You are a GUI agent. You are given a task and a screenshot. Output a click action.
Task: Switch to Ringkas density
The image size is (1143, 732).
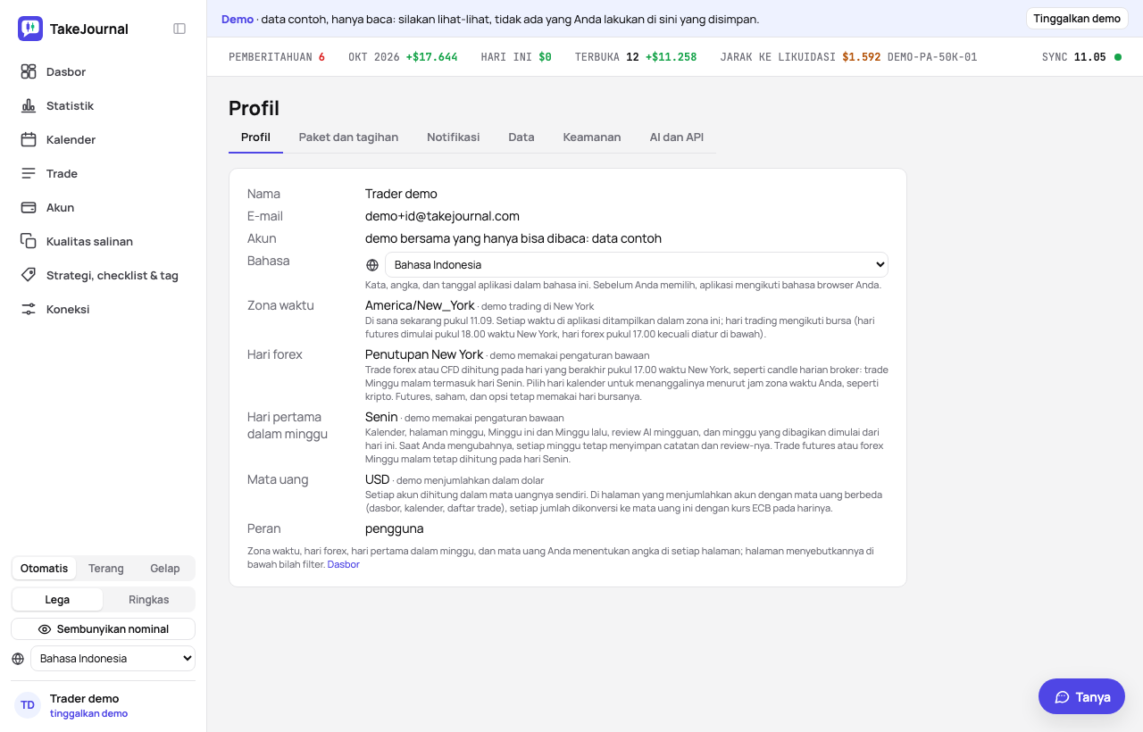(x=149, y=600)
